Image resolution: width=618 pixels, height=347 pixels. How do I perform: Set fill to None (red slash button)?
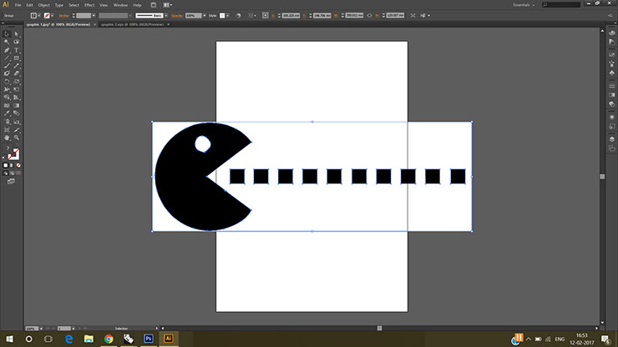[x=18, y=165]
